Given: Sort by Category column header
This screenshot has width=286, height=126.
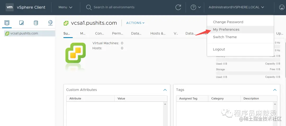Looking at the screenshot, I should click(224, 98).
